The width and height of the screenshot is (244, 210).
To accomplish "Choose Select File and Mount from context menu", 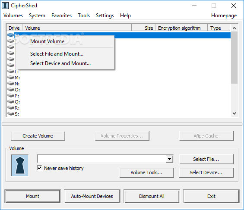I will (65, 54).
